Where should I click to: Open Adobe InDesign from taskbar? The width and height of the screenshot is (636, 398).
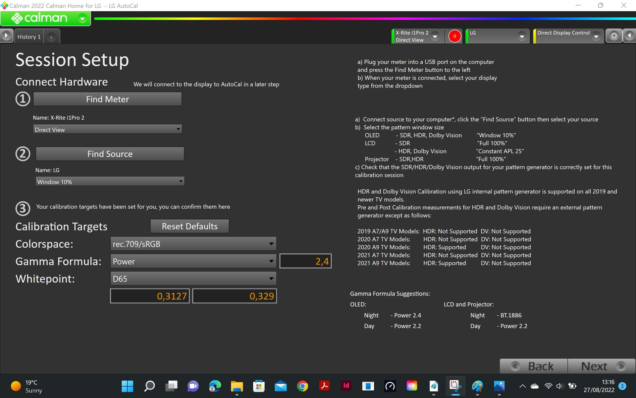point(346,386)
